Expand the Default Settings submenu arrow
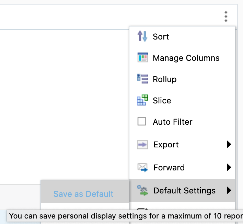This screenshot has width=243, height=224. coord(229,190)
